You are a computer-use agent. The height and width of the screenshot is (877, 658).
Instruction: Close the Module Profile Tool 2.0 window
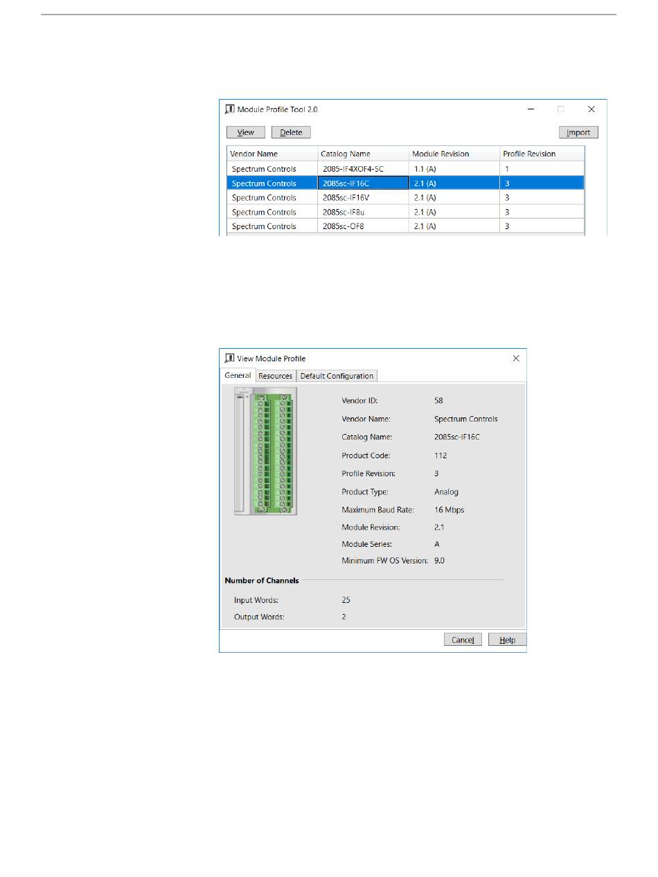pos(592,109)
